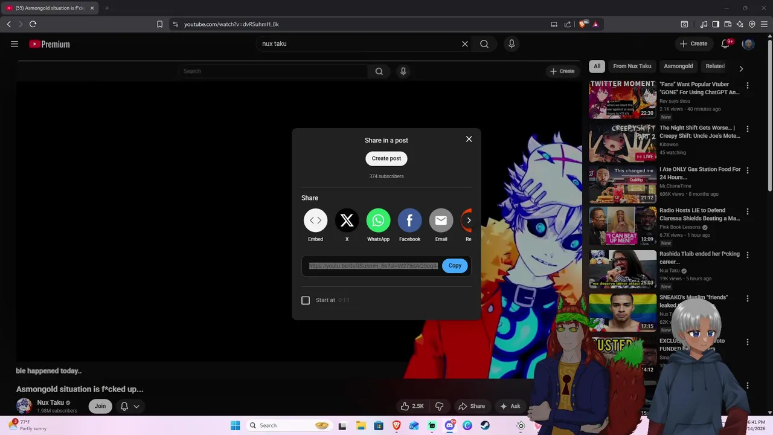
Task: Open the Windows Start menu
Action: click(x=236, y=425)
